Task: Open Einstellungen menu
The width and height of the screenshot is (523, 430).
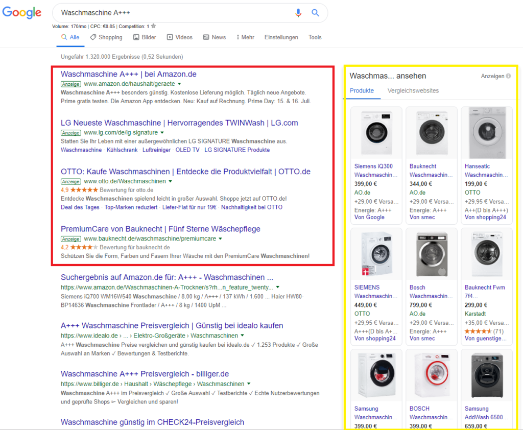Action: pos(281,37)
